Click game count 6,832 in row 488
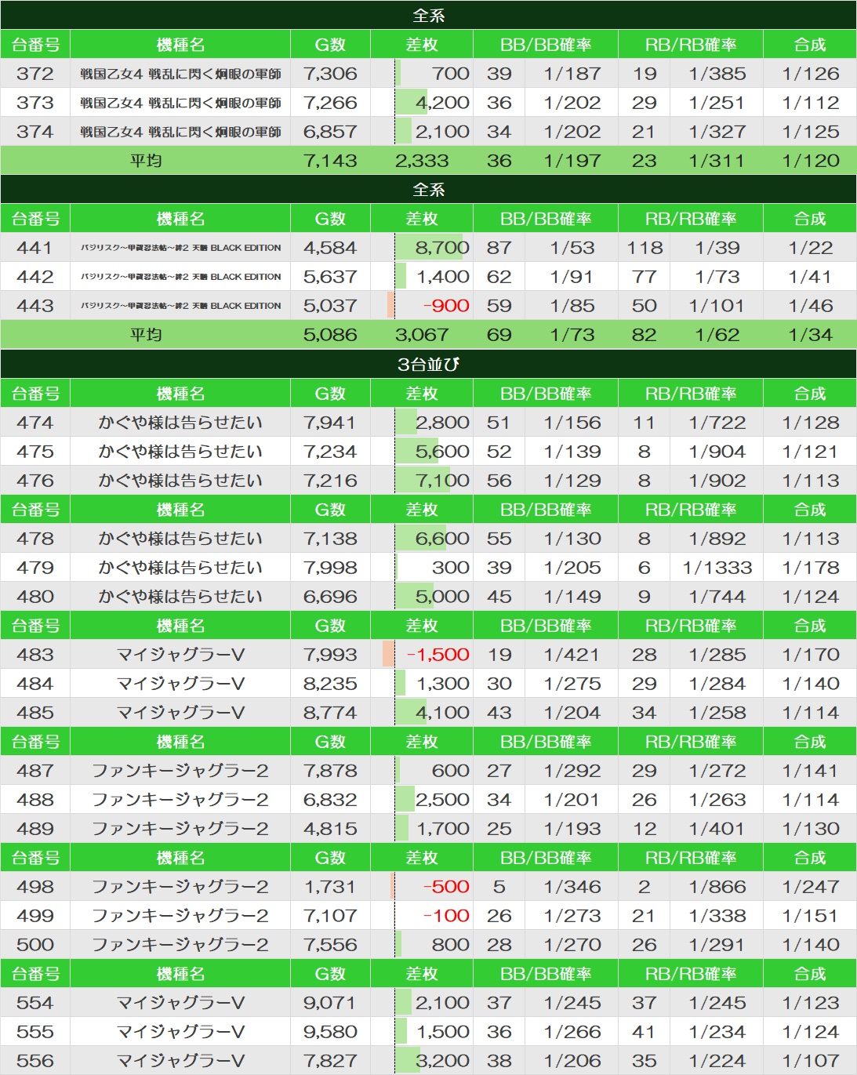This screenshot has width=857, height=1075. pos(330,800)
